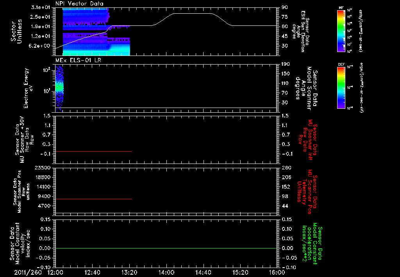400x277 pixels.
Task: Click the red trace in Model Scanner Pos panel
Action: click(94, 199)
